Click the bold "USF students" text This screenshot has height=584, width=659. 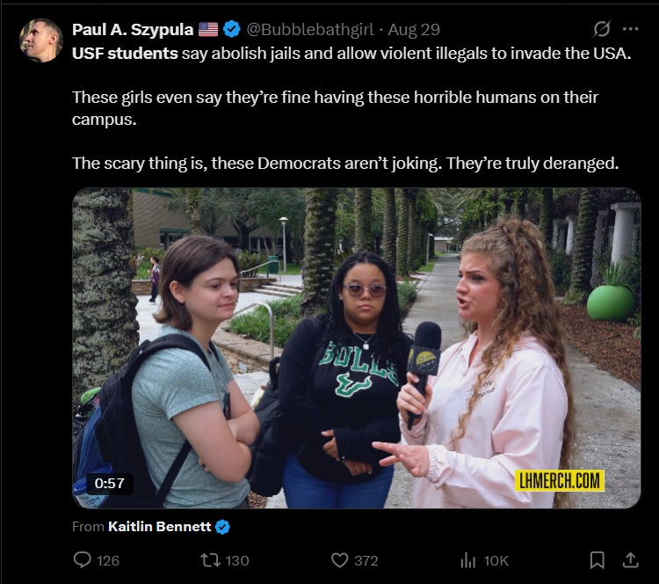pos(125,54)
